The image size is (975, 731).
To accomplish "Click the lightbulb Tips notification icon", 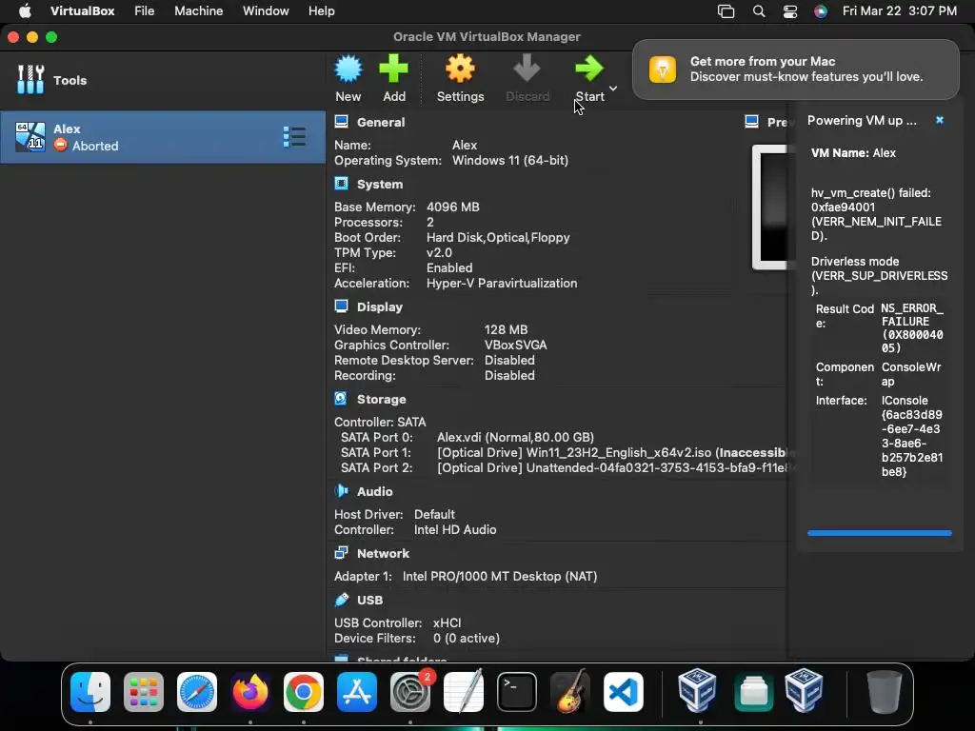I will point(663,69).
